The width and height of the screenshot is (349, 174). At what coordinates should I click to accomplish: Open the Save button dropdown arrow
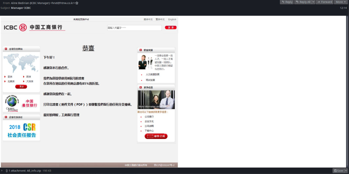(346, 171)
